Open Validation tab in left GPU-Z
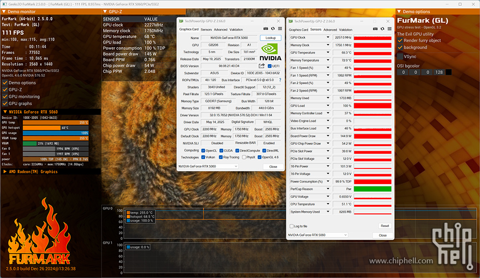The image size is (480, 278). [236, 30]
